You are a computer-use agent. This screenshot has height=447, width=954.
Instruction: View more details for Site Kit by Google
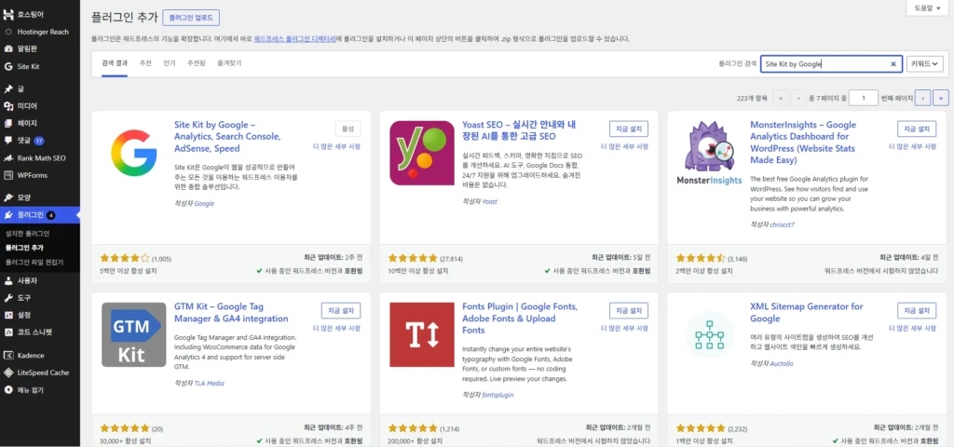(x=336, y=146)
